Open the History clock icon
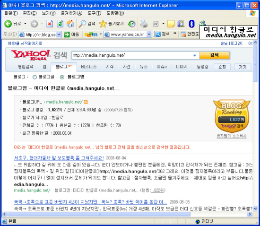 [132, 24]
